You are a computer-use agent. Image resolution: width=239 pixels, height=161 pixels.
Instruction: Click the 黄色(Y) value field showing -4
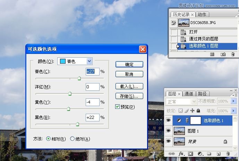[93, 102]
